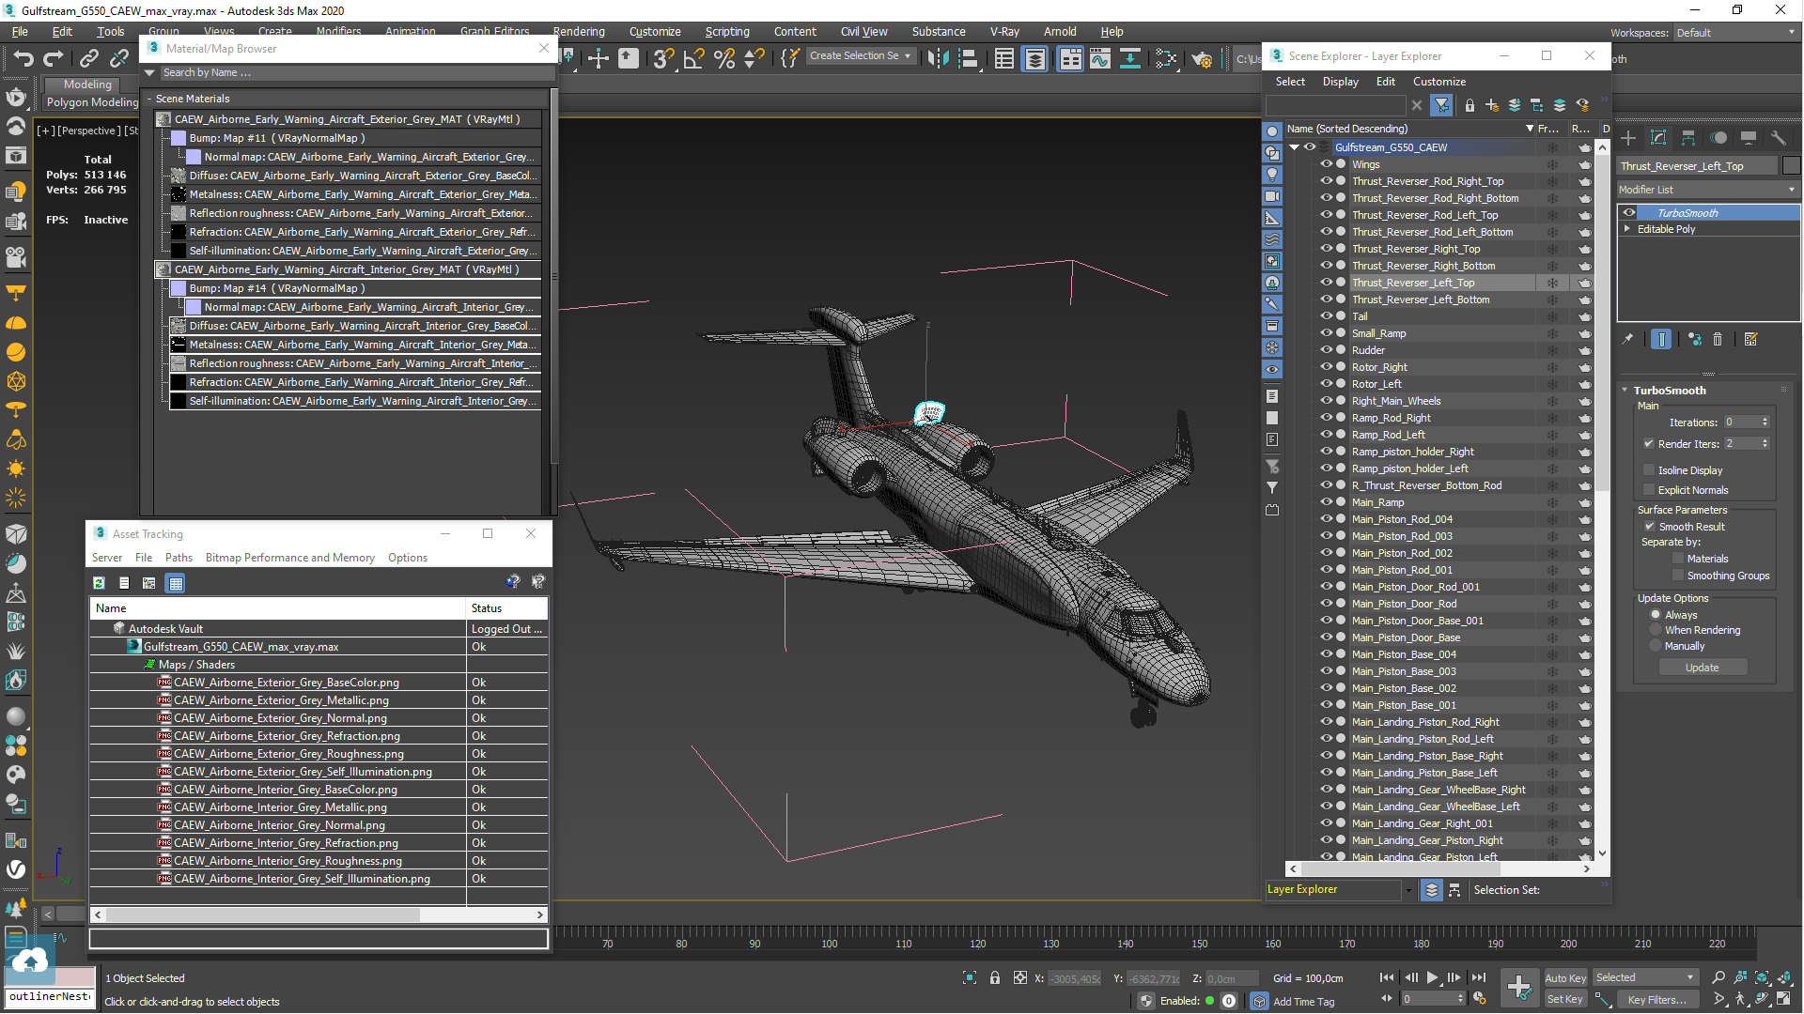Click the object color swatch
The height and width of the screenshot is (1014, 1804).
coord(1791,166)
